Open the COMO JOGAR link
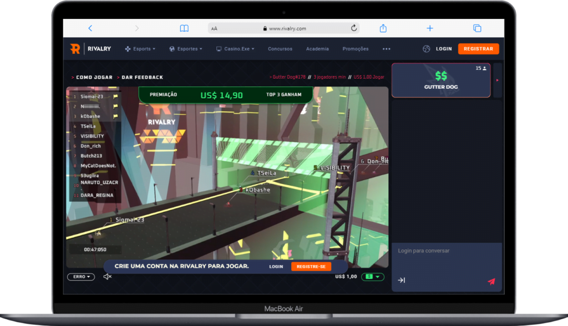Viewport: 568px width, 326px height. click(x=94, y=78)
